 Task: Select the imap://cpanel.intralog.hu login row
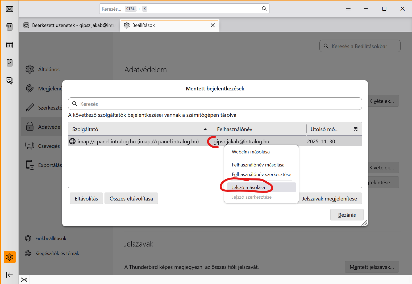pyautogui.click(x=138, y=141)
